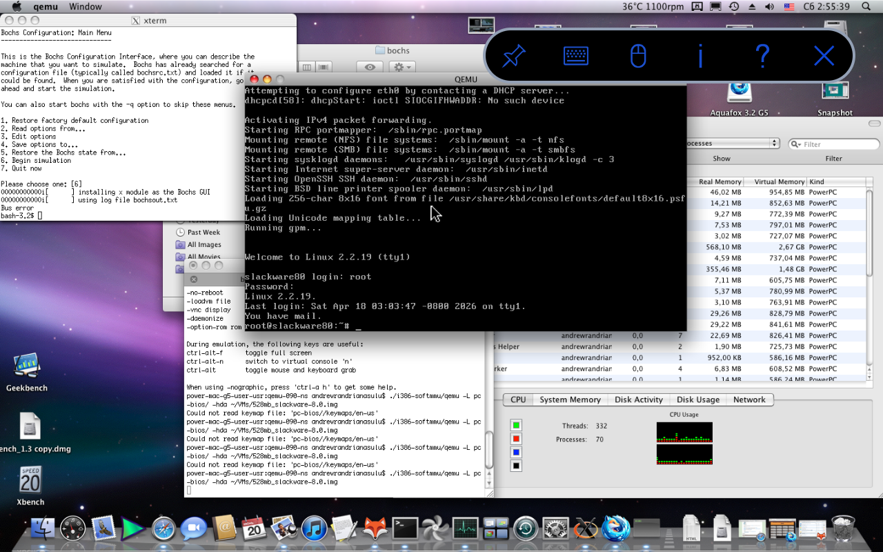Click the blue X icon in the overlay toolbar
This screenshot has width=883, height=552.
click(824, 56)
